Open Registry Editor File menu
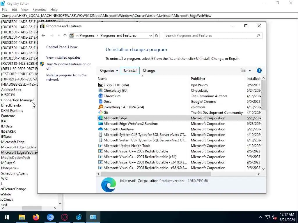 (5, 10)
